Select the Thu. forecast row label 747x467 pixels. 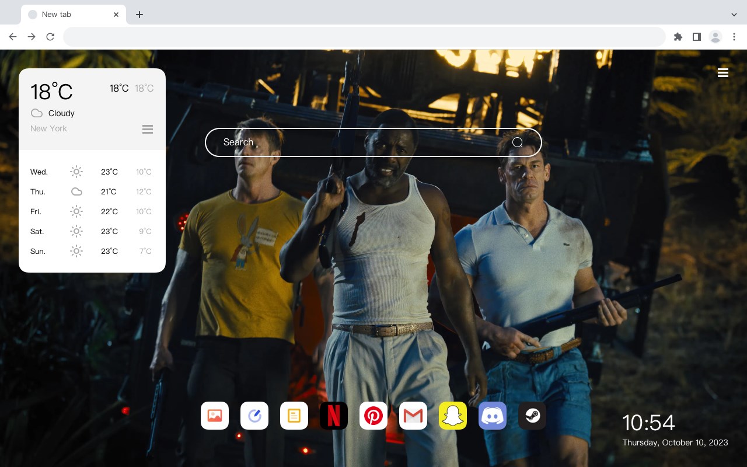tap(38, 191)
